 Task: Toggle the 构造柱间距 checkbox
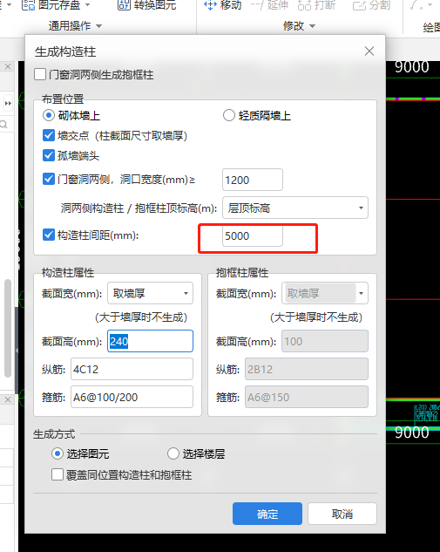click(49, 235)
